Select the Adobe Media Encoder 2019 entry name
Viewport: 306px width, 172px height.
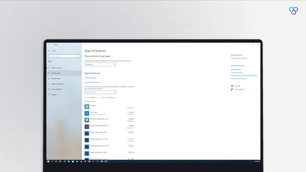pos(99,146)
